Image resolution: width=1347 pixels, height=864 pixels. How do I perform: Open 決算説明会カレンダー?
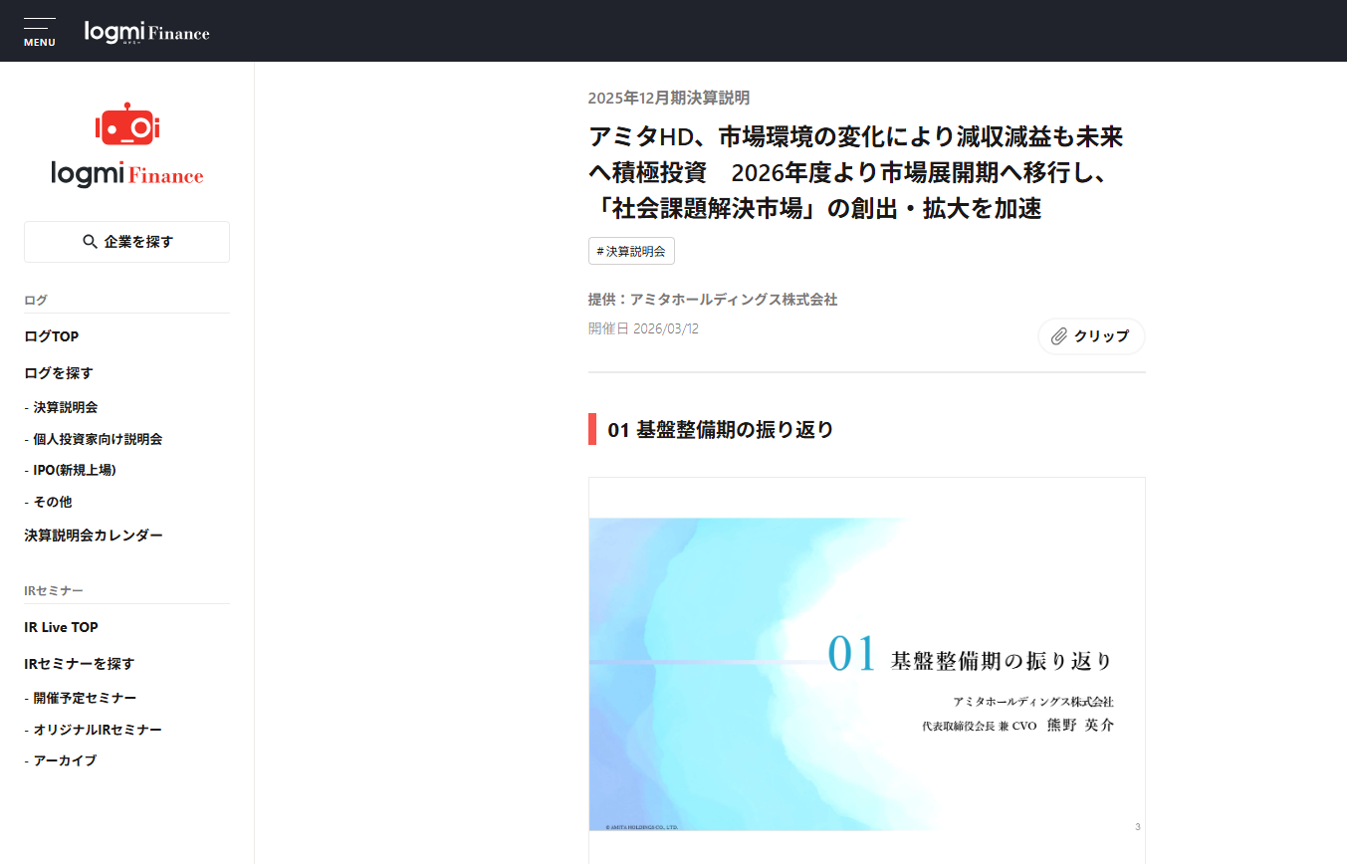pos(94,535)
